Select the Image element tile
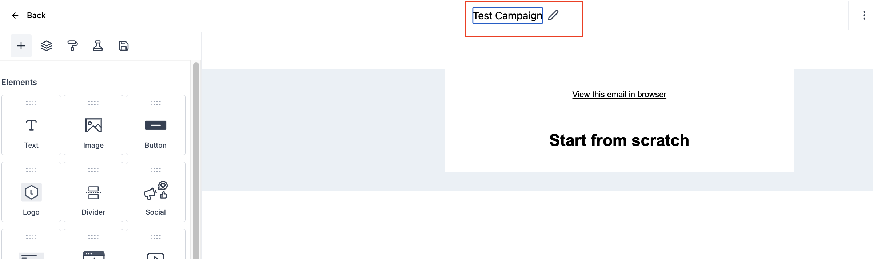Image resolution: width=873 pixels, height=259 pixels. 93,125
